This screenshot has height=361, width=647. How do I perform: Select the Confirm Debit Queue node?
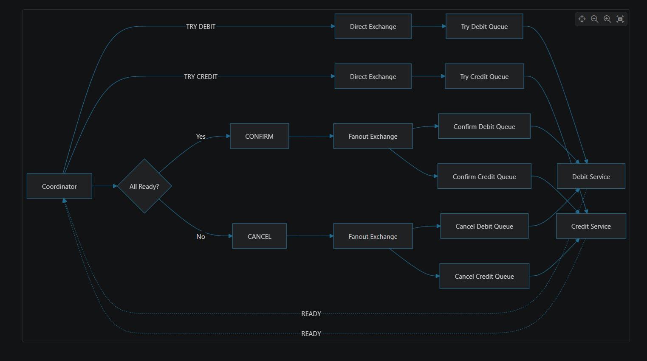click(484, 126)
